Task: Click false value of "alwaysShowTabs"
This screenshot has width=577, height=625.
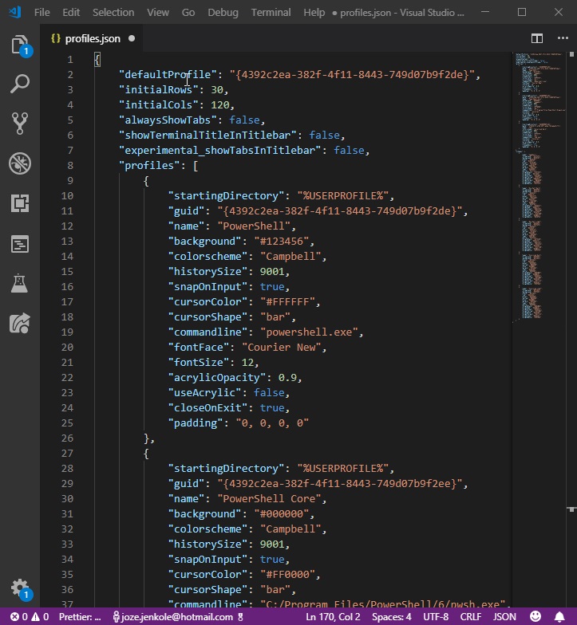Action: tap(244, 120)
